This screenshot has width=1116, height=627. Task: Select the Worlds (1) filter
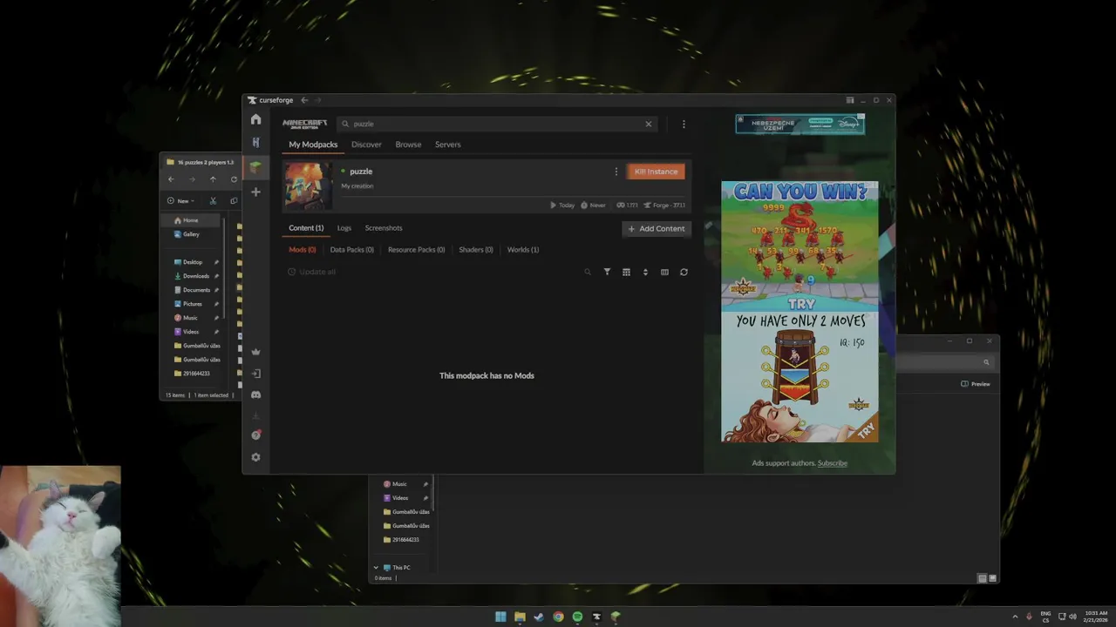click(523, 250)
